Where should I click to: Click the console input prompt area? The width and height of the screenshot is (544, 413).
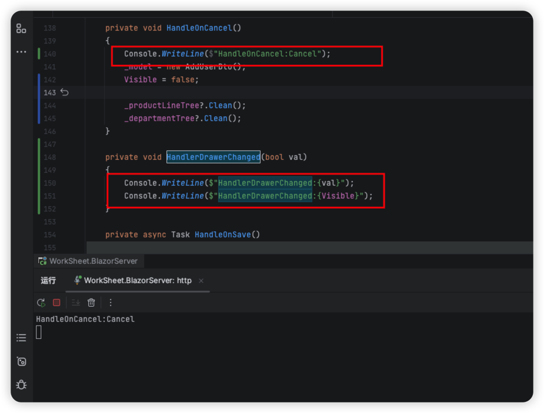click(39, 332)
